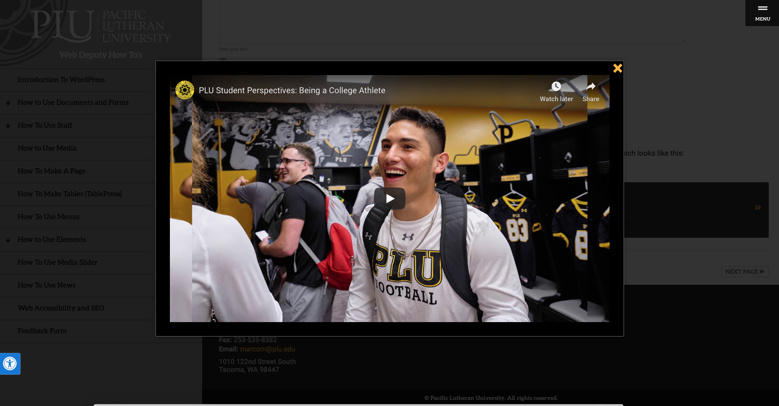Viewport: 779px width, 406px height.
Task: Click the Pacific Lutheran University logo
Action: click(x=101, y=26)
